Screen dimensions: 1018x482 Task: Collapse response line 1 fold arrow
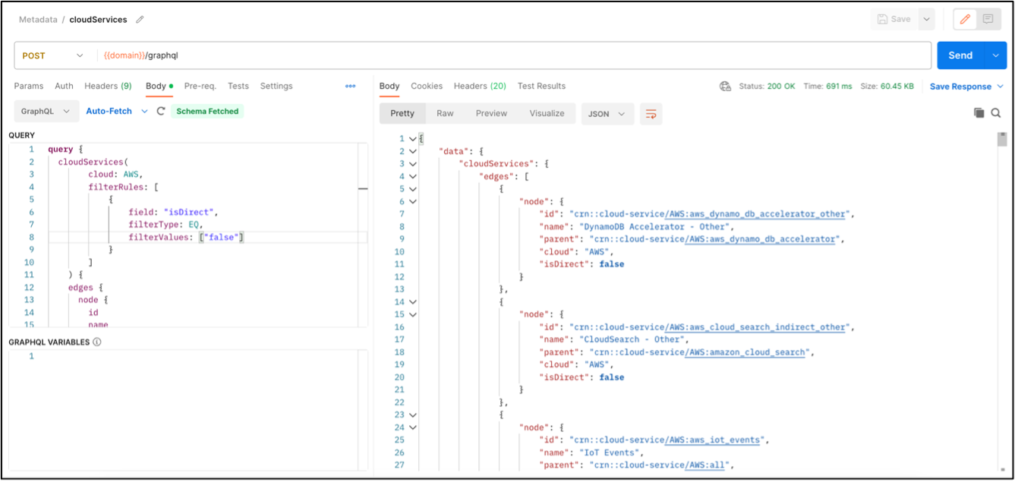[412, 139]
